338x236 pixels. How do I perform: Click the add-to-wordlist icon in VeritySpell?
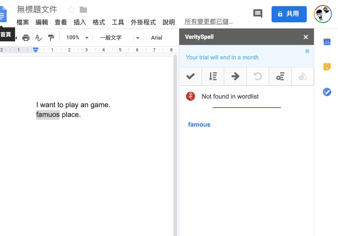click(280, 76)
